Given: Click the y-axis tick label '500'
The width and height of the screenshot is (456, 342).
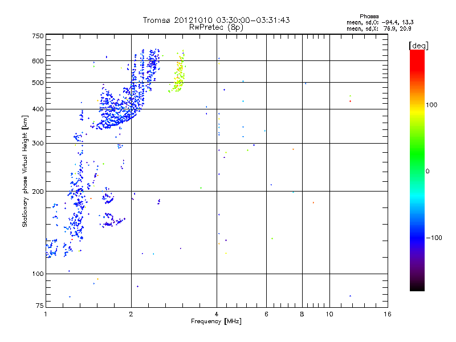Looking at the screenshot, I should coord(38,83).
